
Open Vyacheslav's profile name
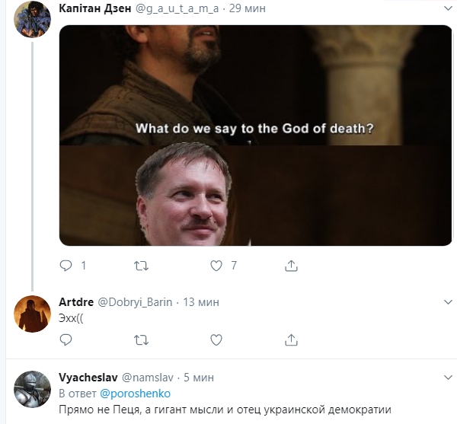tap(85, 377)
